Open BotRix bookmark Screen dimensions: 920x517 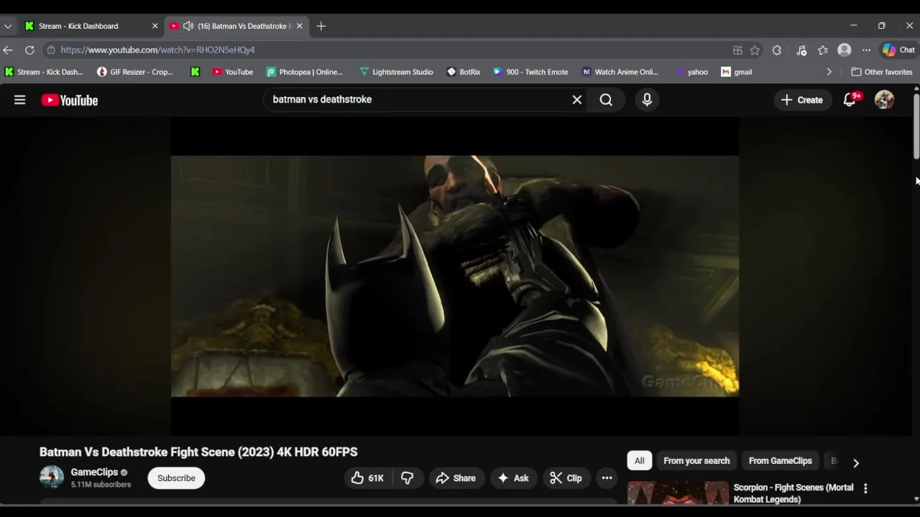(464, 72)
